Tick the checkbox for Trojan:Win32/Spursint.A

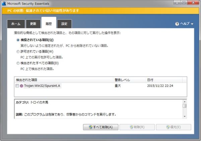(x=17, y=86)
